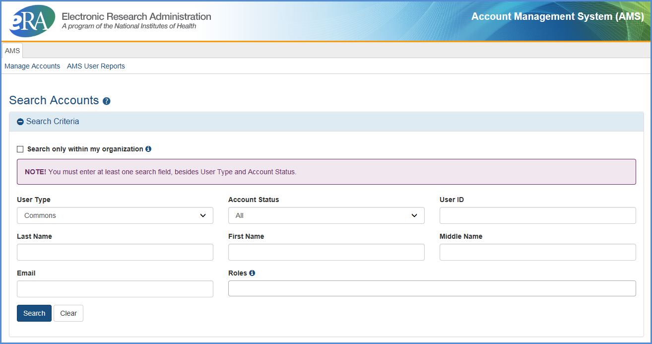Open the User Type dropdown
This screenshot has width=652, height=344.
115,215
